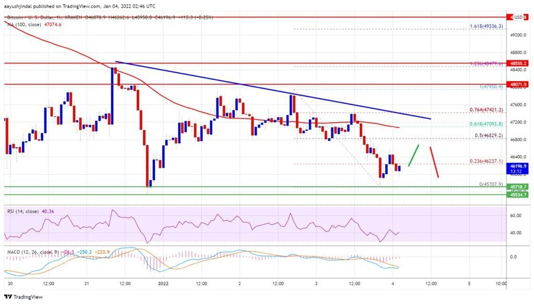Select the 48555.2 red price label
The width and height of the screenshot is (534, 304).
(518, 64)
